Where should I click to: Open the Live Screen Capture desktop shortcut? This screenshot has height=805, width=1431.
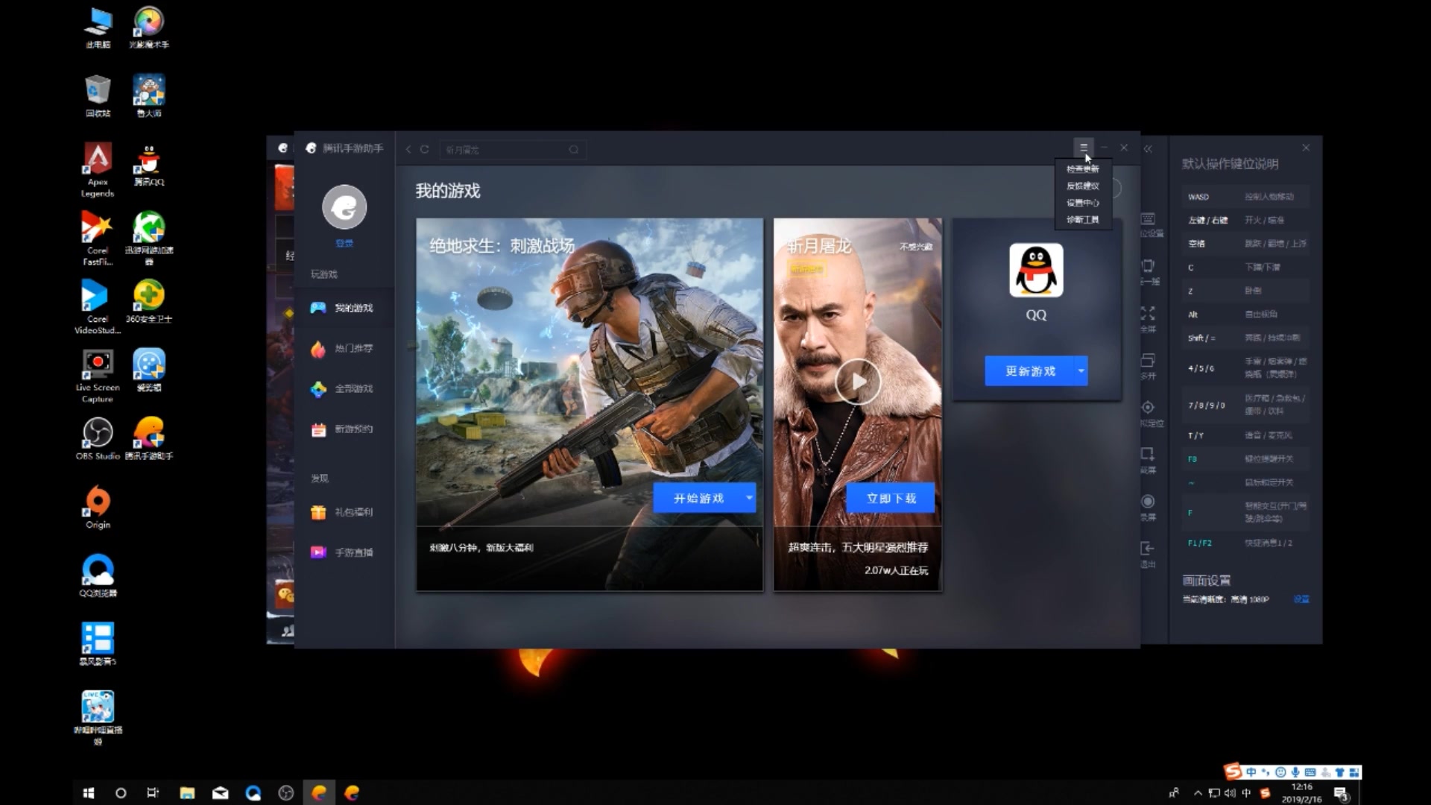point(98,376)
